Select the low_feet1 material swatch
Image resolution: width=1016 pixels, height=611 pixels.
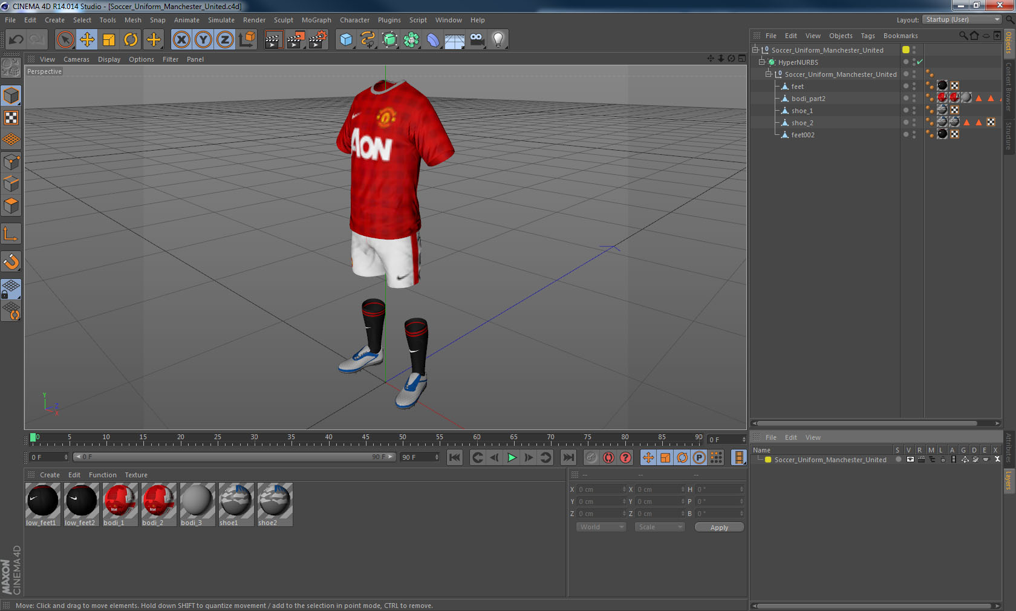pos(42,504)
